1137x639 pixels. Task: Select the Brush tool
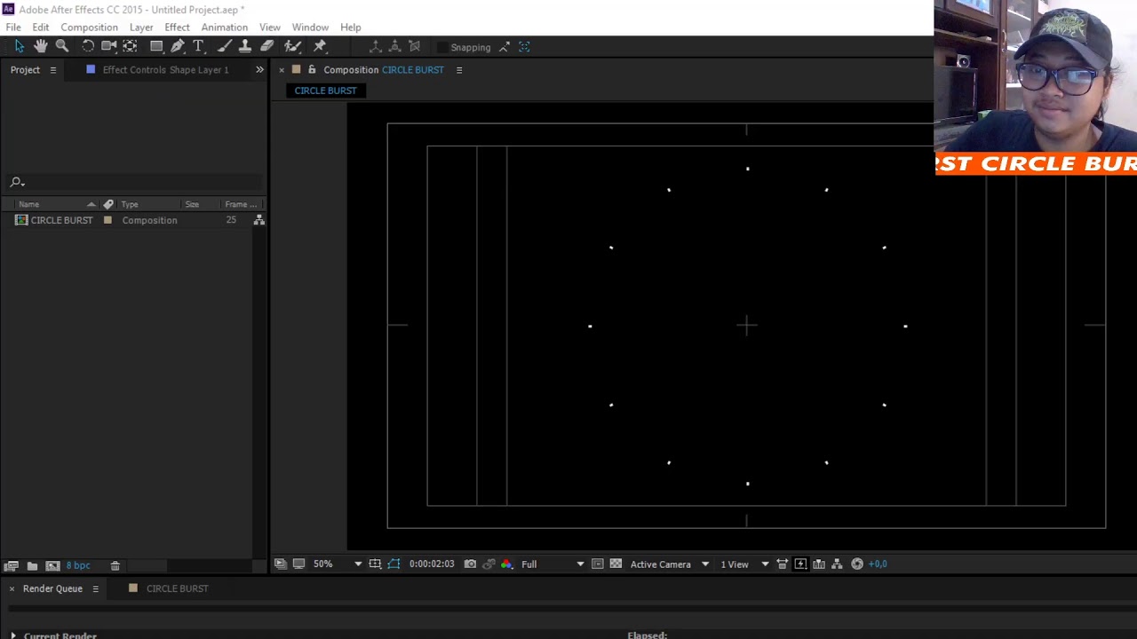[x=225, y=46]
